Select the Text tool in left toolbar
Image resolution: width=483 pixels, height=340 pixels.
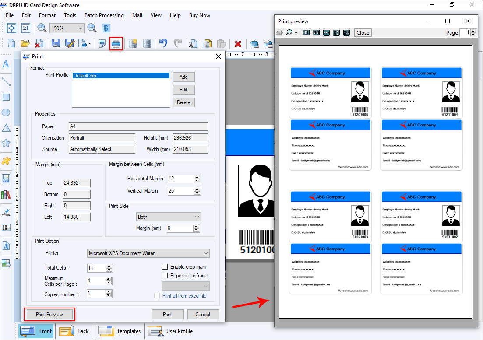point(6,64)
